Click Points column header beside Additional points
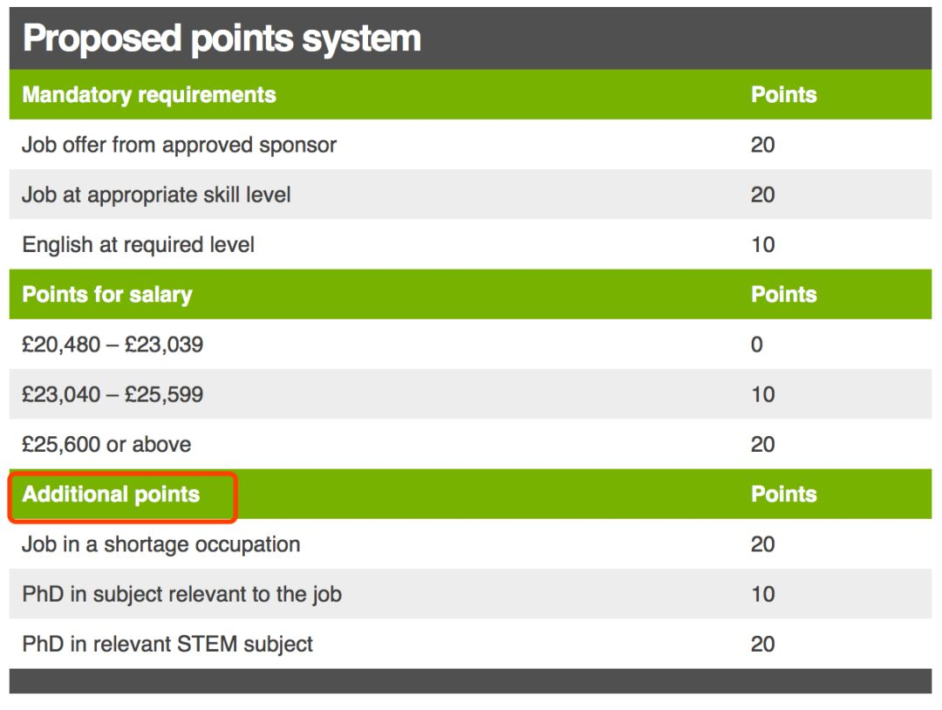The height and width of the screenshot is (710, 942). [x=784, y=495]
